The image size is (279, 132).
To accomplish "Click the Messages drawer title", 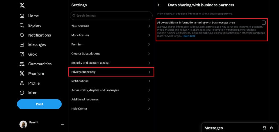I will tap(214, 128).
